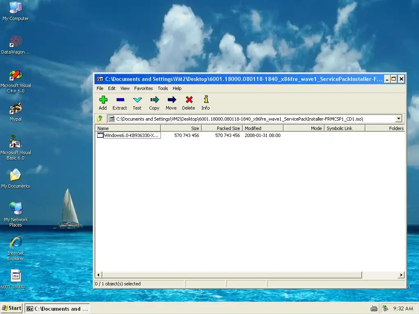Click the 2008-01-31 08:00 modified date
419x314 pixels.
click(262, 135)
